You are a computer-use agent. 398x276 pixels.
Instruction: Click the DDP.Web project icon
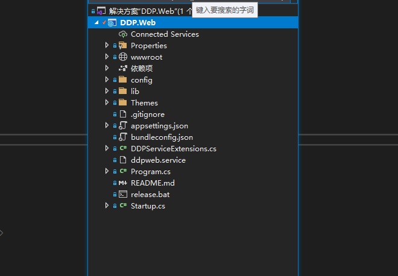112,23
